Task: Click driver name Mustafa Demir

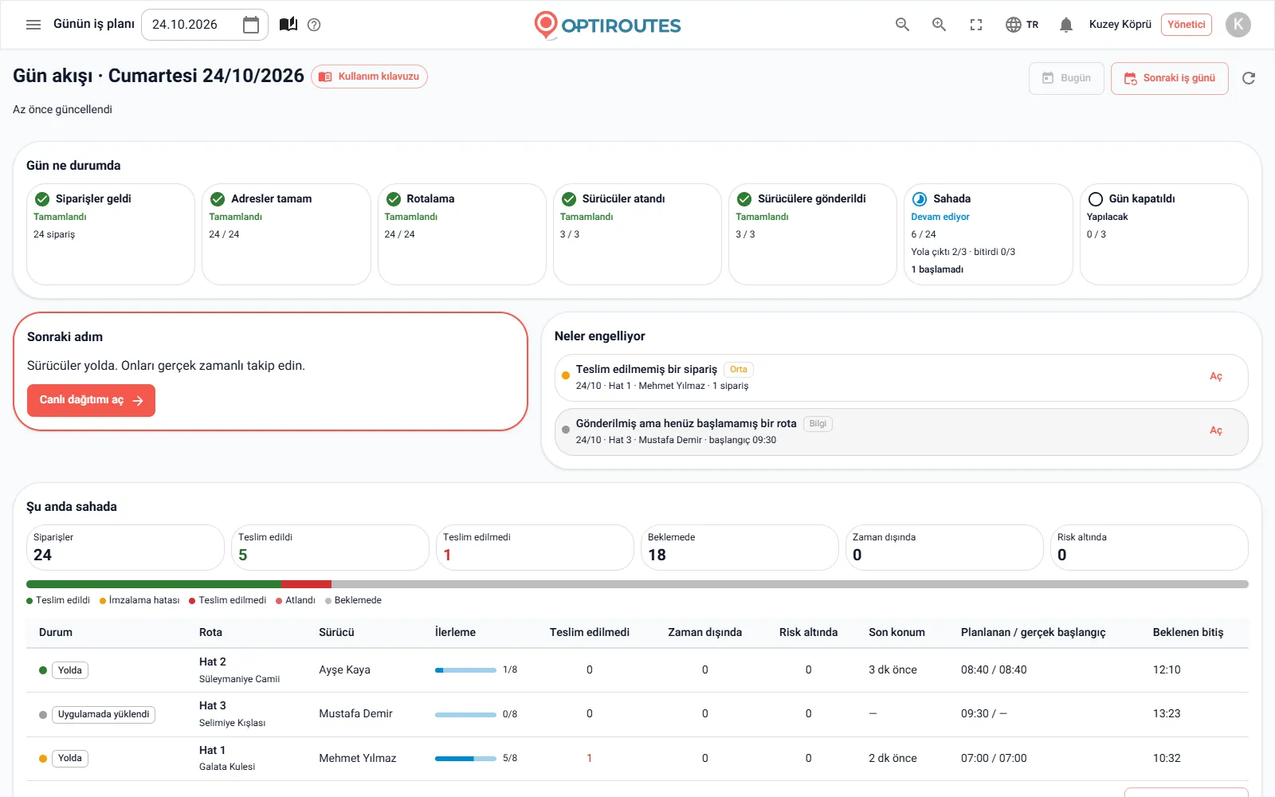Action: coord(355,714)
